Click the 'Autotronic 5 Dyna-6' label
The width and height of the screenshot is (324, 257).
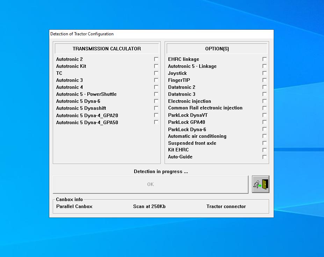click(78, 101)
